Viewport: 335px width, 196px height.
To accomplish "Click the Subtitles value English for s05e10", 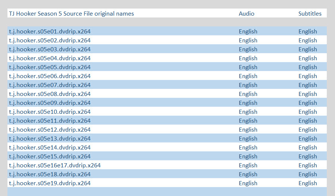I will (x=308, y=112).
